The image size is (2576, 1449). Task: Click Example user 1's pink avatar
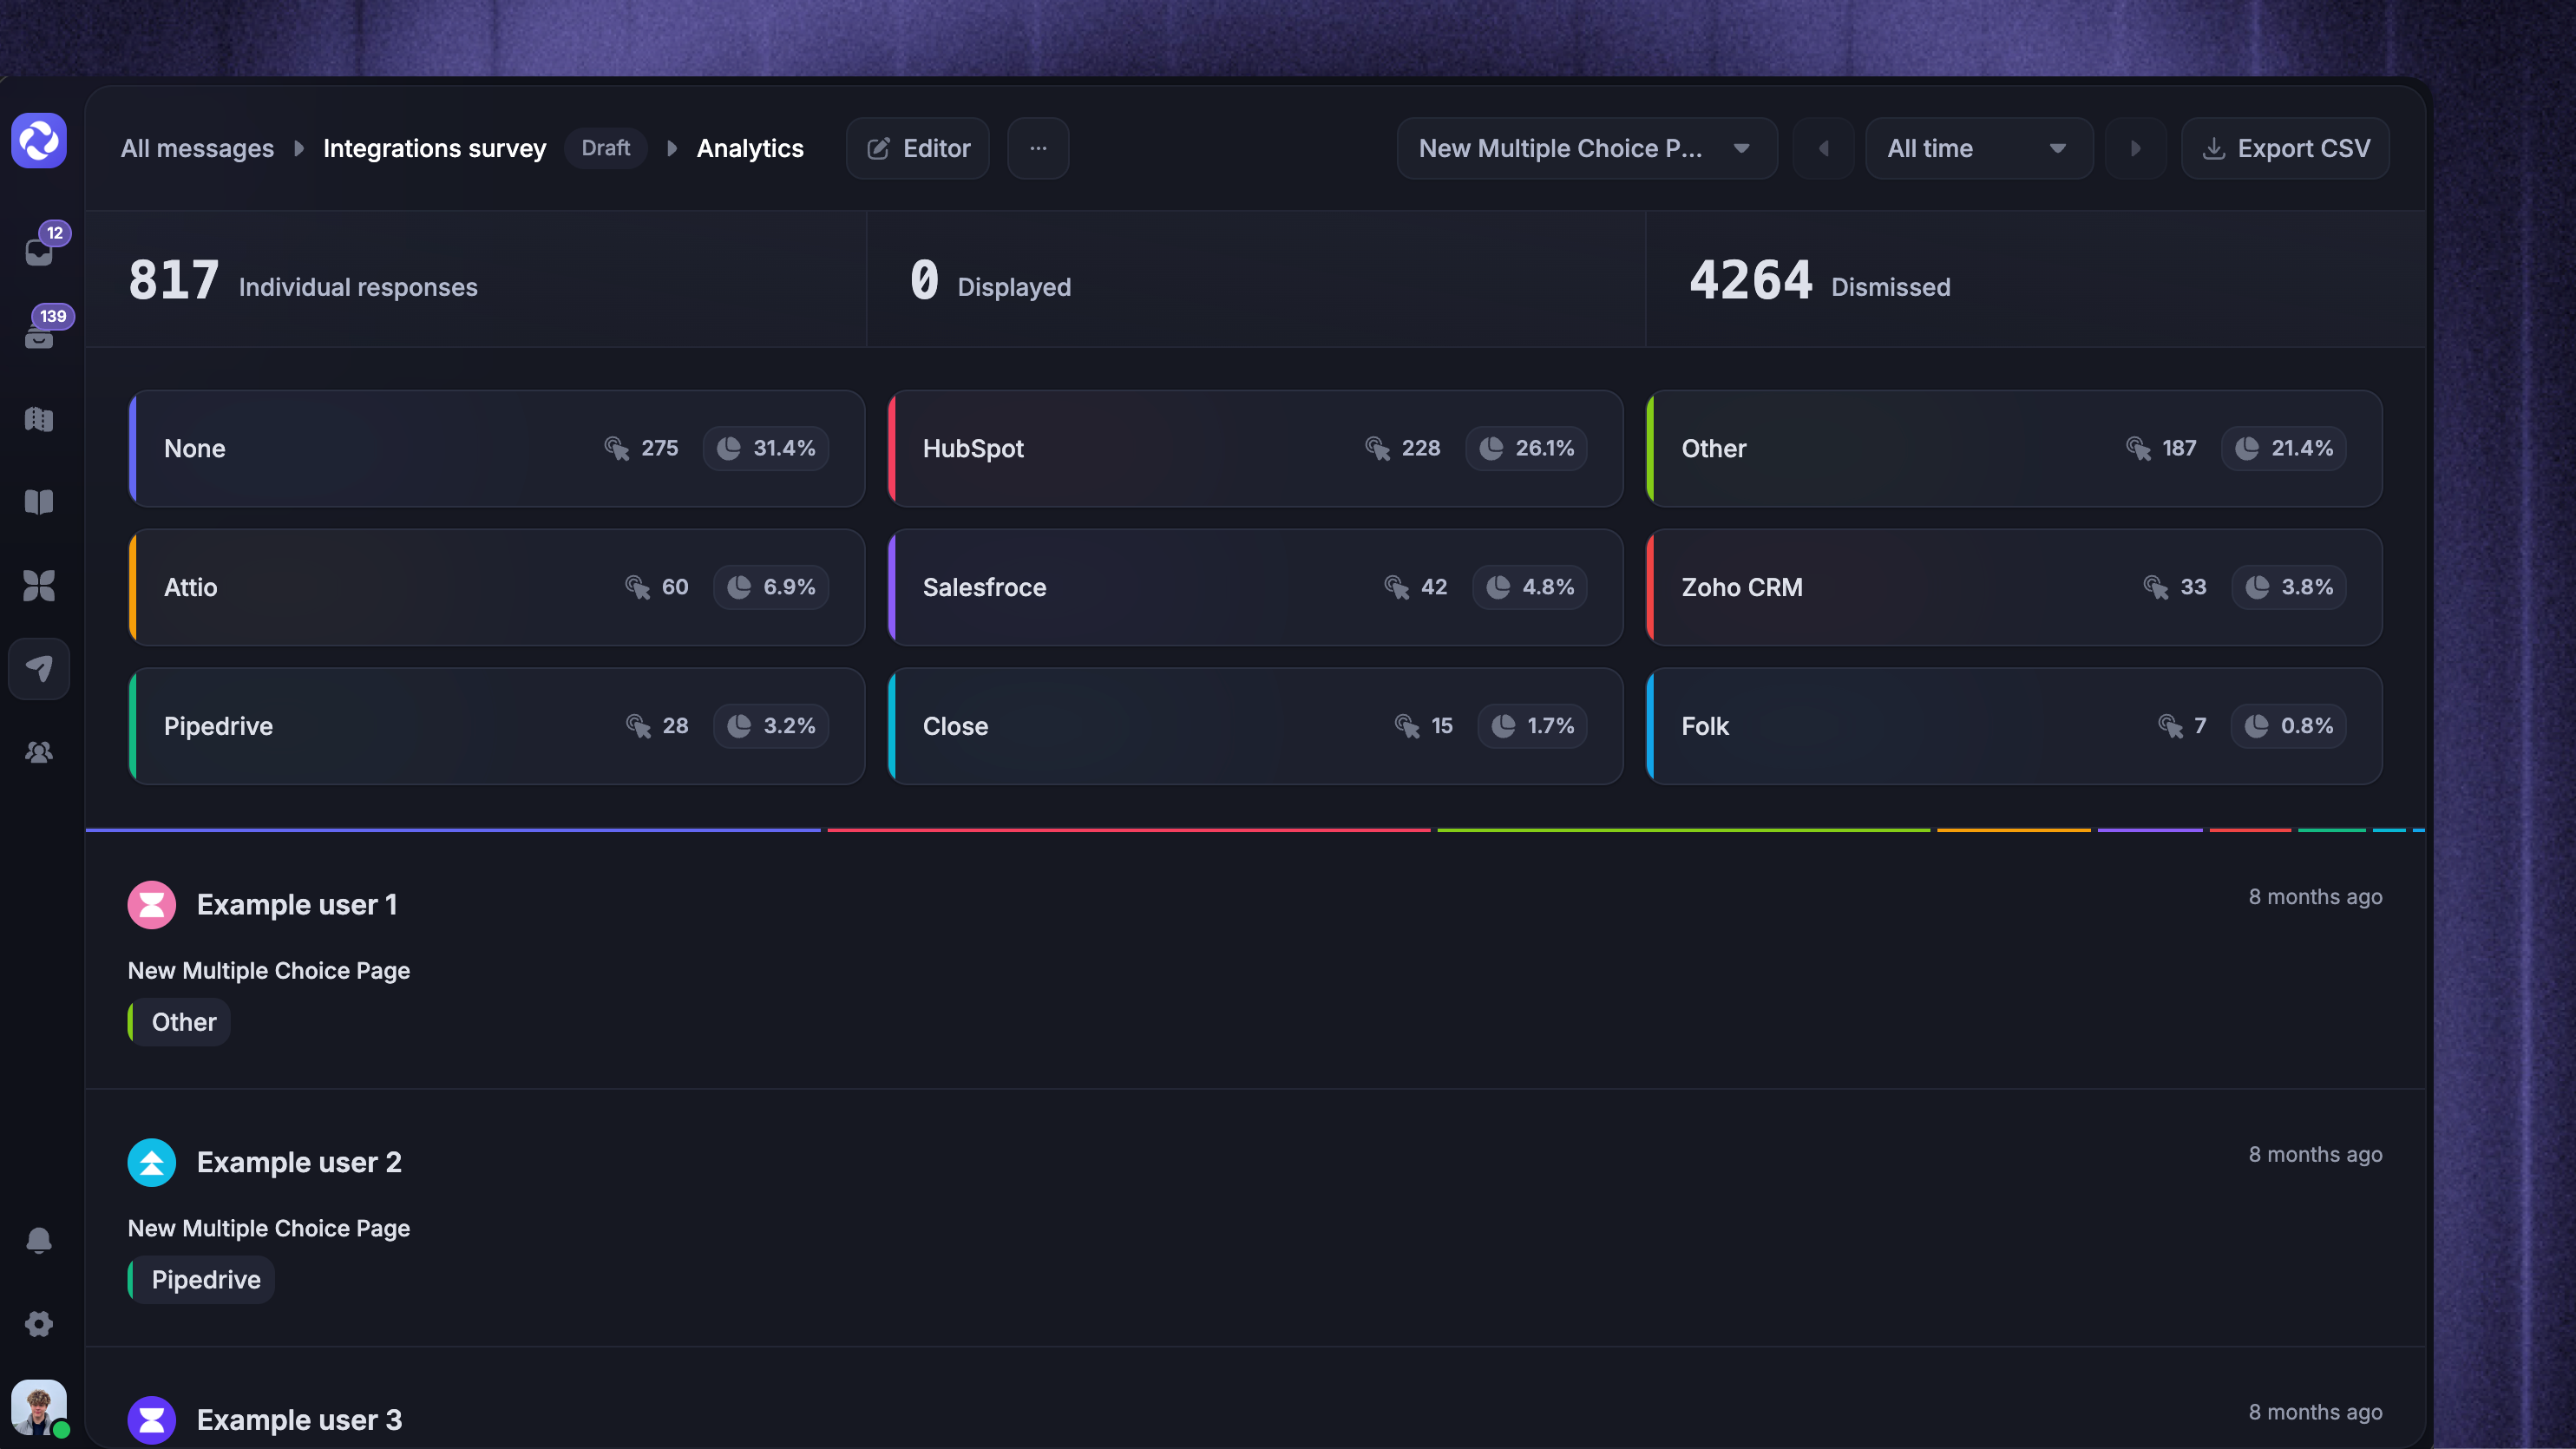pyautogui.click(x=152, y=905)
